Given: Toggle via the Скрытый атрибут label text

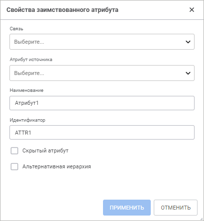Looking at the screenshot, I should point(45,150).
